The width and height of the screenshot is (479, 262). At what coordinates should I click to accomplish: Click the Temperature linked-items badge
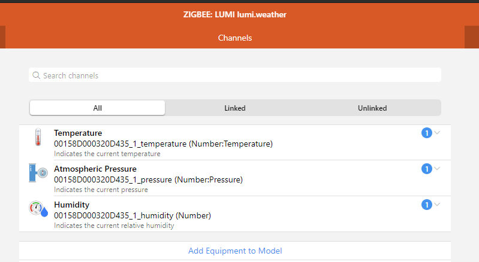coord(427,133)
